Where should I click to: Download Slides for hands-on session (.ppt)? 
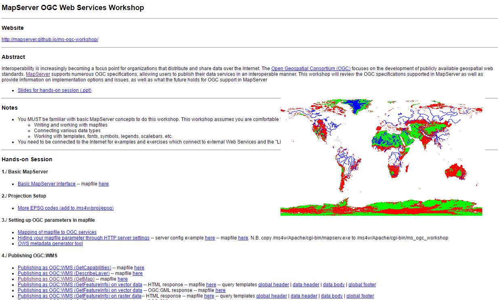[55, 90]
